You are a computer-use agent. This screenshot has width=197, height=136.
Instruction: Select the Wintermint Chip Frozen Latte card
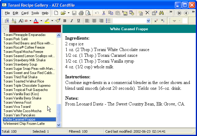[x=29, y=124]
